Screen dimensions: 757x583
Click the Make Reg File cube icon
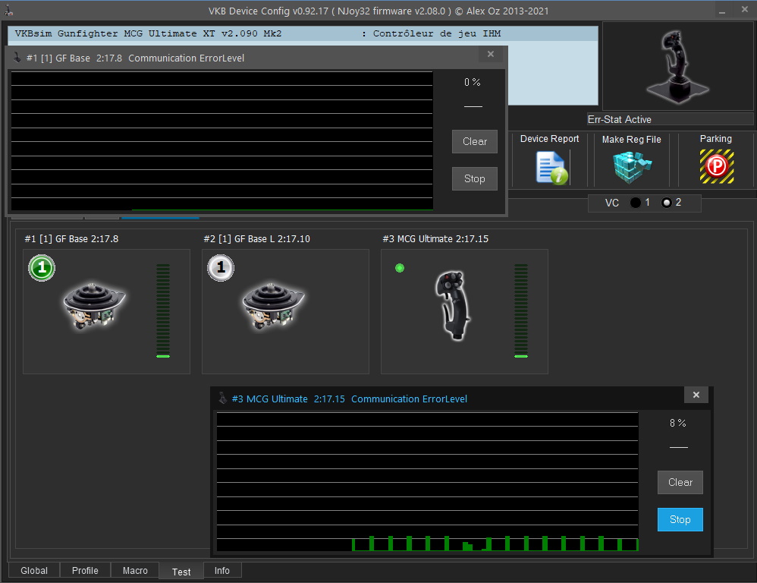click(632, 167)
